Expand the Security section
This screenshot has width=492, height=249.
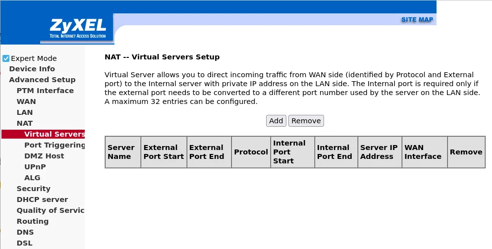(x=34, y=189)
